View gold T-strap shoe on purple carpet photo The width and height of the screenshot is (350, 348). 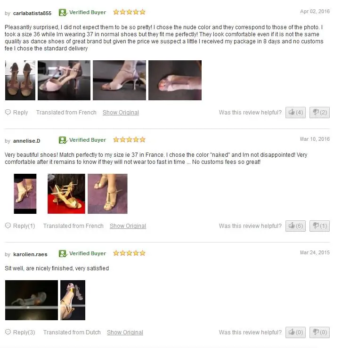click(107, 194)
